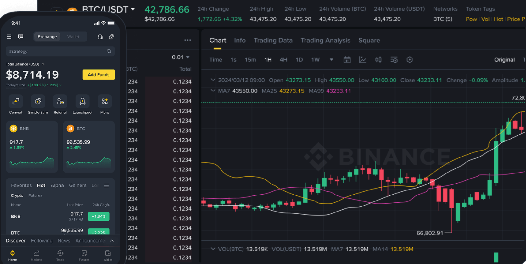This screenshot has width=526, height=264.
Task: Switch to the Info tab
Action: coord(240,41)
